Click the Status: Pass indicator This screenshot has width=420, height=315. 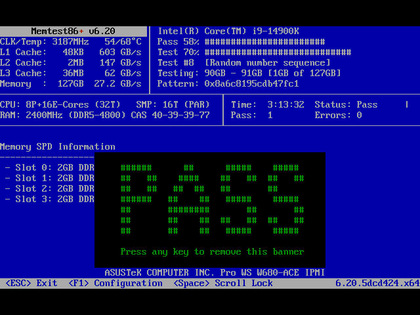click(346, 104)
